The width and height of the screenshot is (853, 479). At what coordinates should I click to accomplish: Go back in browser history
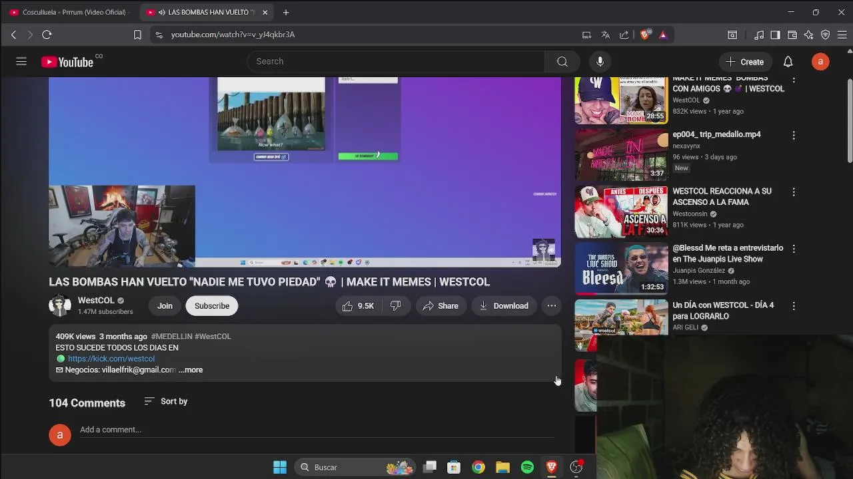point(13,35)
